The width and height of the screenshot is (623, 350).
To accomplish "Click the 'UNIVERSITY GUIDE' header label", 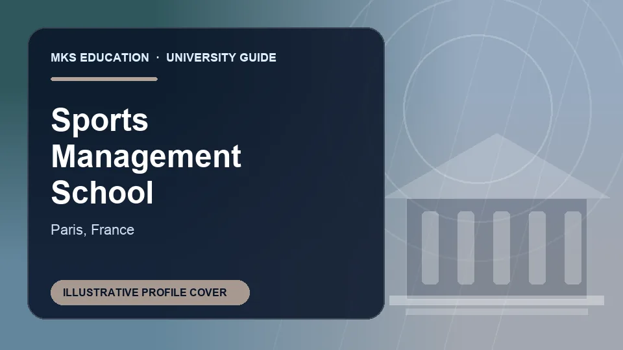I will click(221, 58).
